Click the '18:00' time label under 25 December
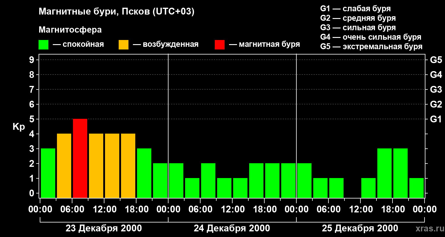Viewport: 445px width, 237px height. click(x=392, y=209)
